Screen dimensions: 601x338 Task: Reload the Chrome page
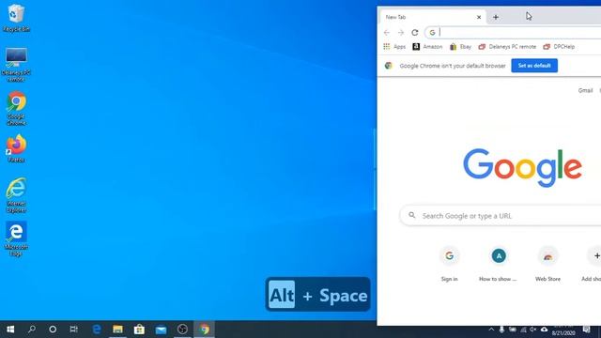click(415, 33)
